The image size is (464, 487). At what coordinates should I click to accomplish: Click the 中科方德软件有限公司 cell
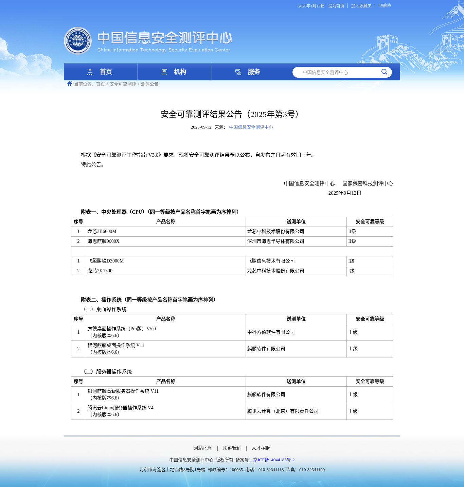pos(296,332)
